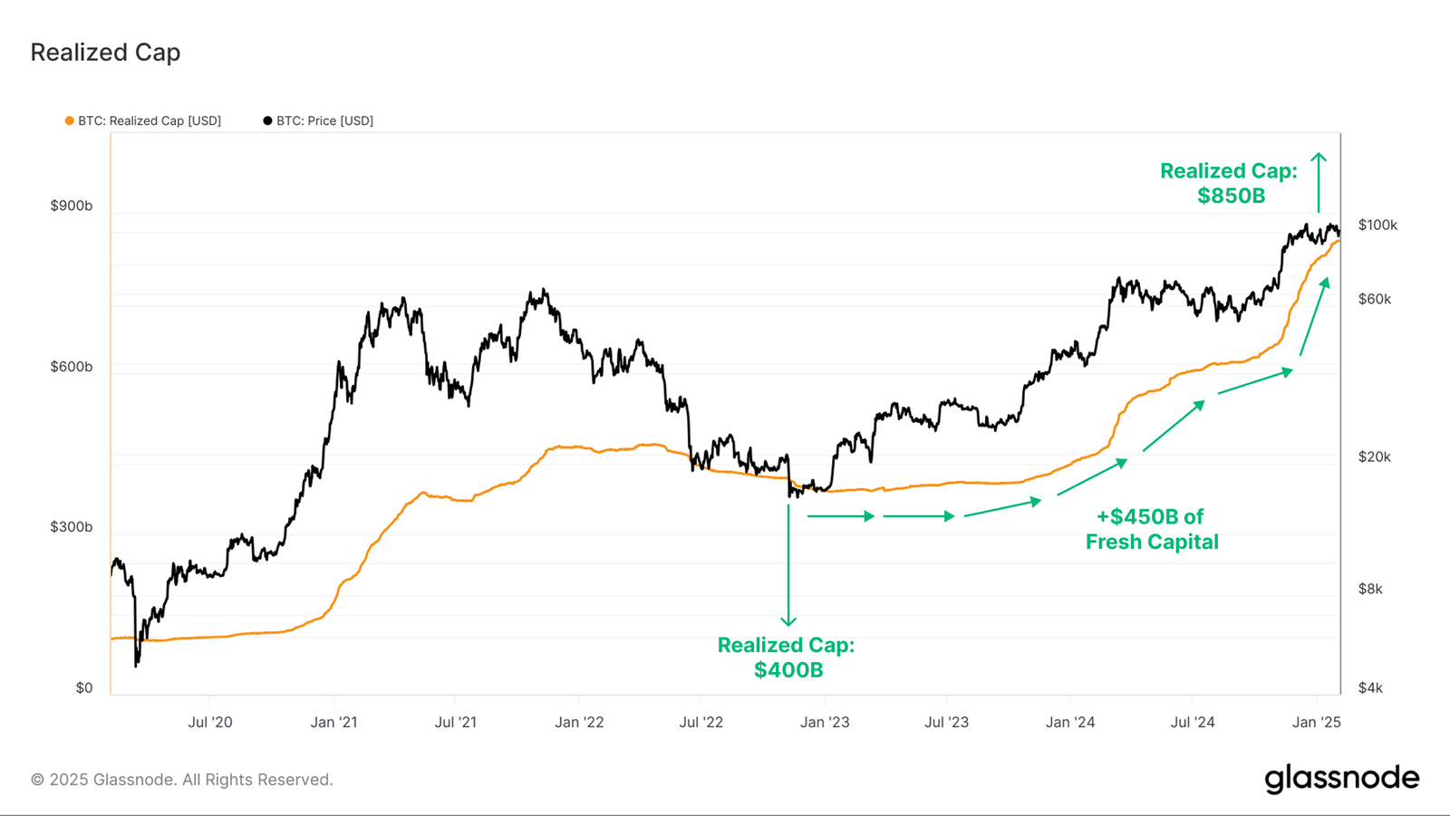This screenshot has width=1450, height=816.
Task: Click the glassnode logo
Action: pos(1342,779)
